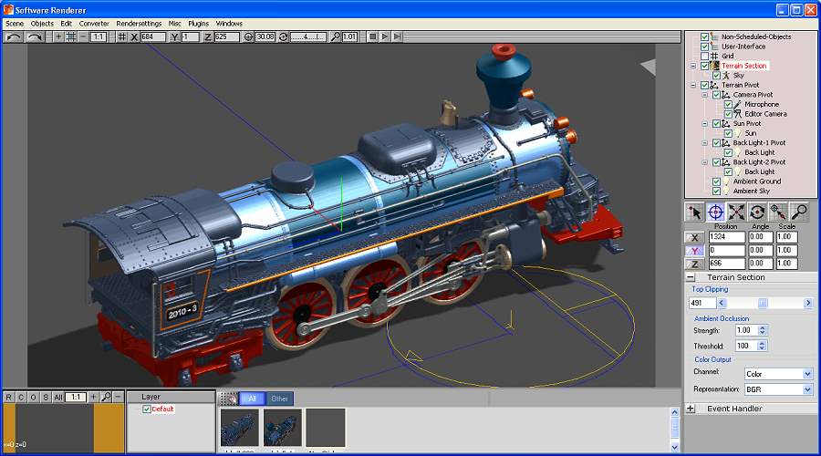Collapse the Sun Pivot tree node
The image size is (821, 456).
[705, 123]
